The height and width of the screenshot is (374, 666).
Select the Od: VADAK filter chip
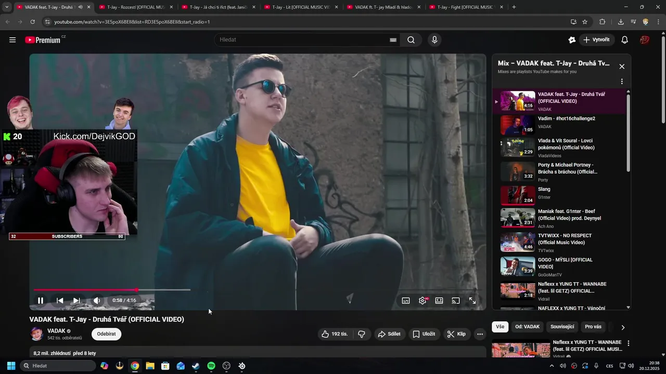527,327
